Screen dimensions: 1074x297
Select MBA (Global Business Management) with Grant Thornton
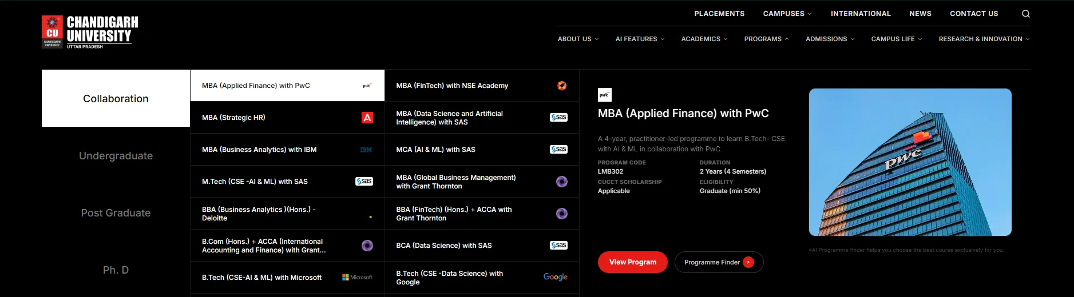[x=482, y=182]
